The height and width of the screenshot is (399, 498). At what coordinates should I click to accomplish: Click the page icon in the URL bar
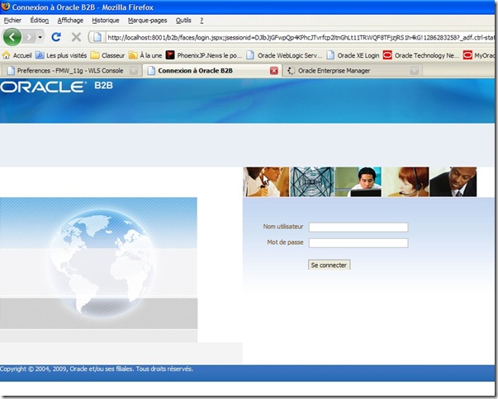point(97,37)
